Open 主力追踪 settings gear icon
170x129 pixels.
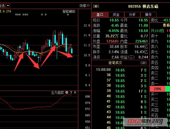(x=67, y=93)
